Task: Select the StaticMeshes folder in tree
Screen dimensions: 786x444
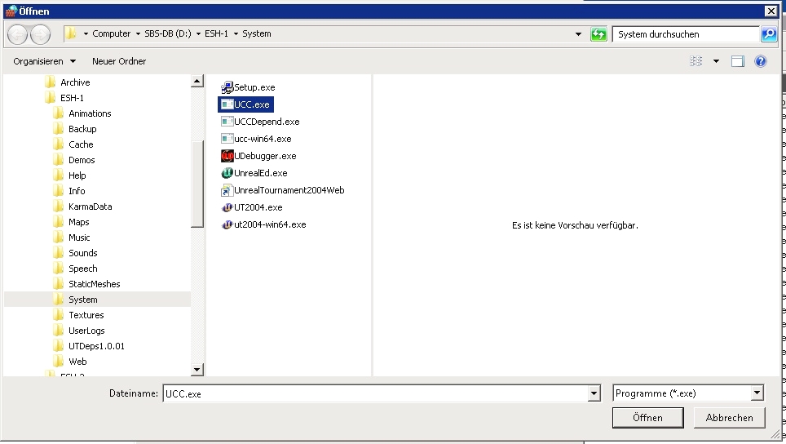Action: (x=95, y=285)
